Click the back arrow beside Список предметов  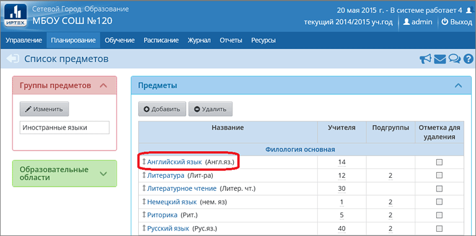[12, 59]
